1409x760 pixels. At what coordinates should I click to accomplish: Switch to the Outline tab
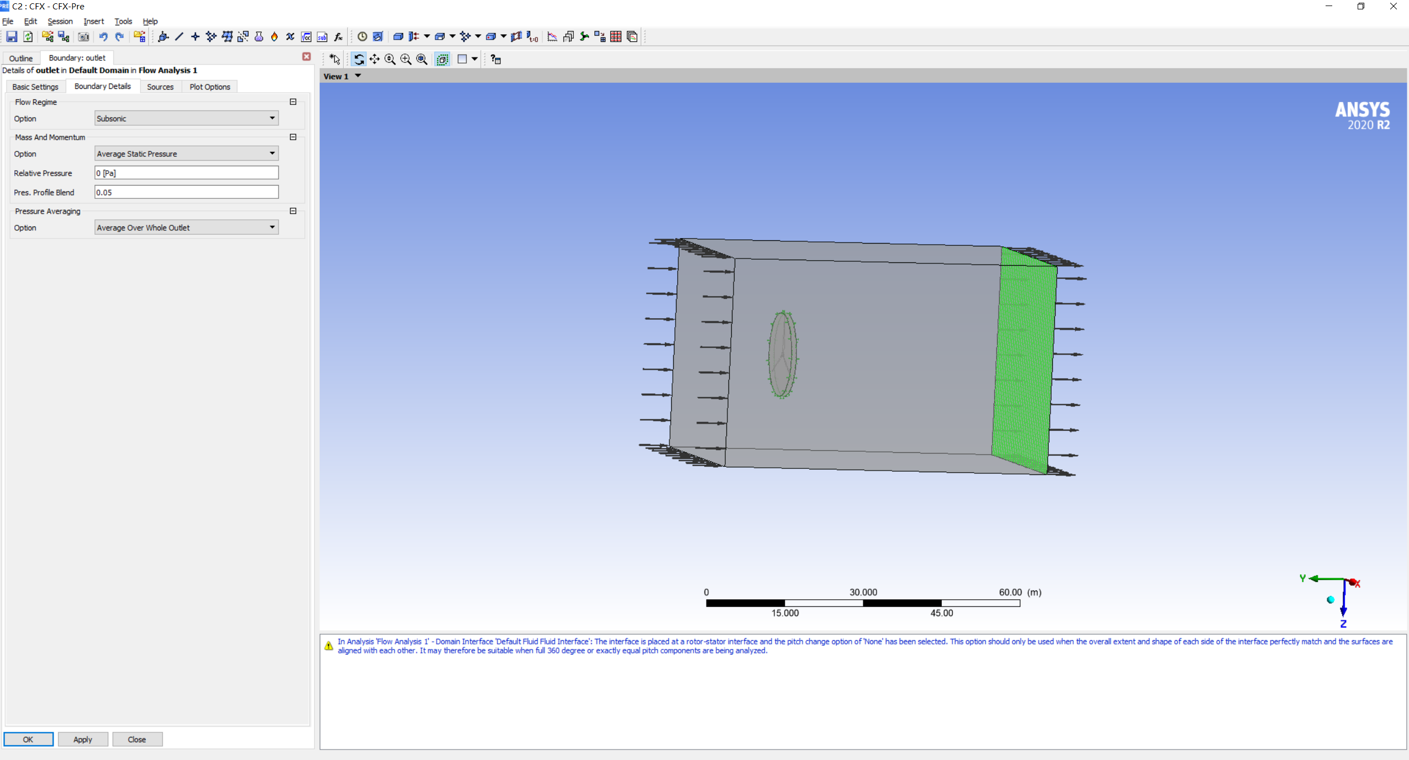pyautogui.click(x=21, y=58)
